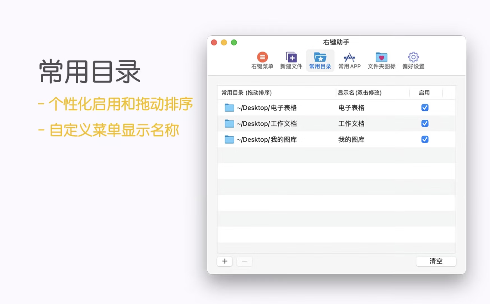The height and width of the screenshot is (304, 490).
Task: Select the 常用目录 star folder icon
Action: (x=320, y=58)
